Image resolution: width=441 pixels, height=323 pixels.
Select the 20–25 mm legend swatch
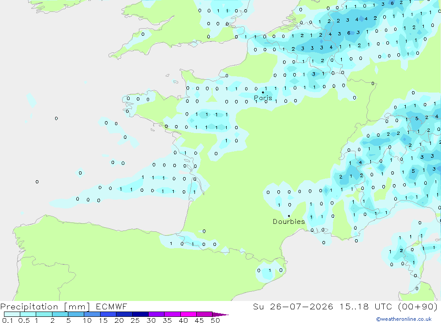(x=124, y=314)
